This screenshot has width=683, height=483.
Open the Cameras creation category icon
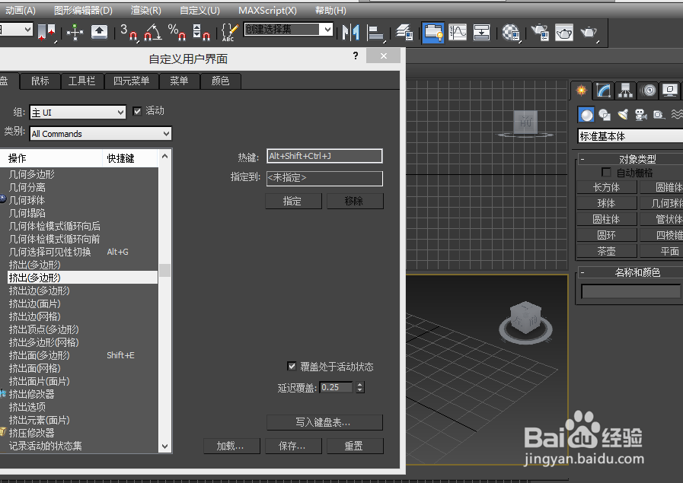coord(640,115)
